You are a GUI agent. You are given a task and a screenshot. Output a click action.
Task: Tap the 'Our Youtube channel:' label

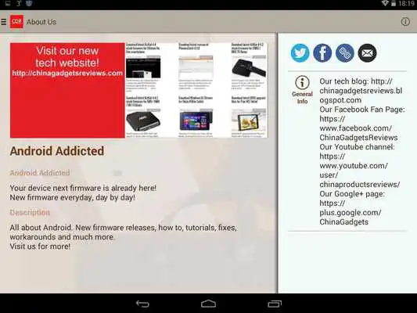(x=358, y=147)
